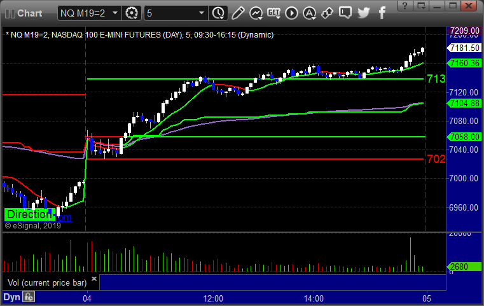The image size is (484, 306).
Task: Maximize the chart window
Action: pos(453,6)
